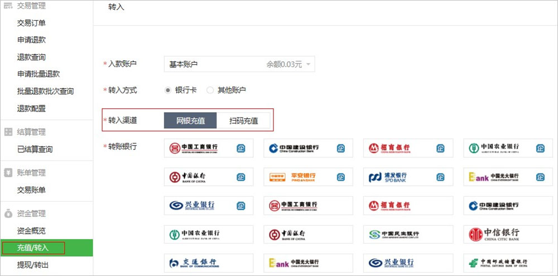558x276 pixels.
Task: Select 兴业银行 without the enterprise badge
Action: 408,263
